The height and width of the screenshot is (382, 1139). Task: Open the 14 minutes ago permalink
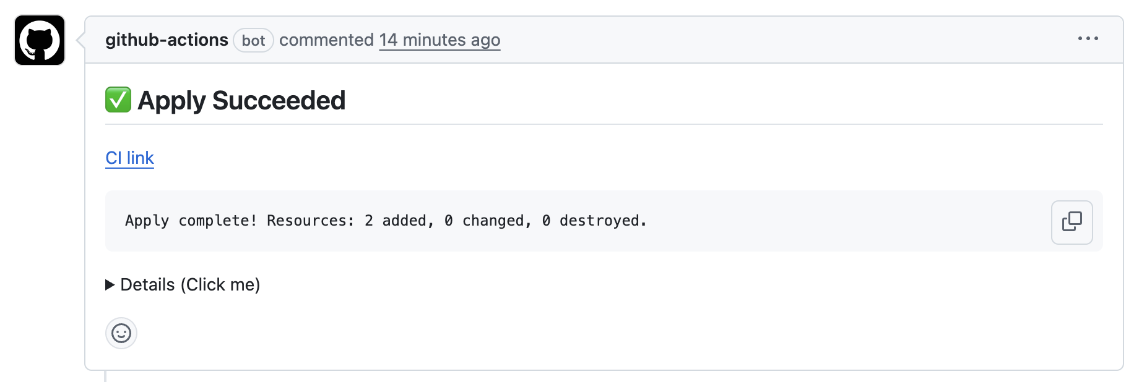[440, 40]
